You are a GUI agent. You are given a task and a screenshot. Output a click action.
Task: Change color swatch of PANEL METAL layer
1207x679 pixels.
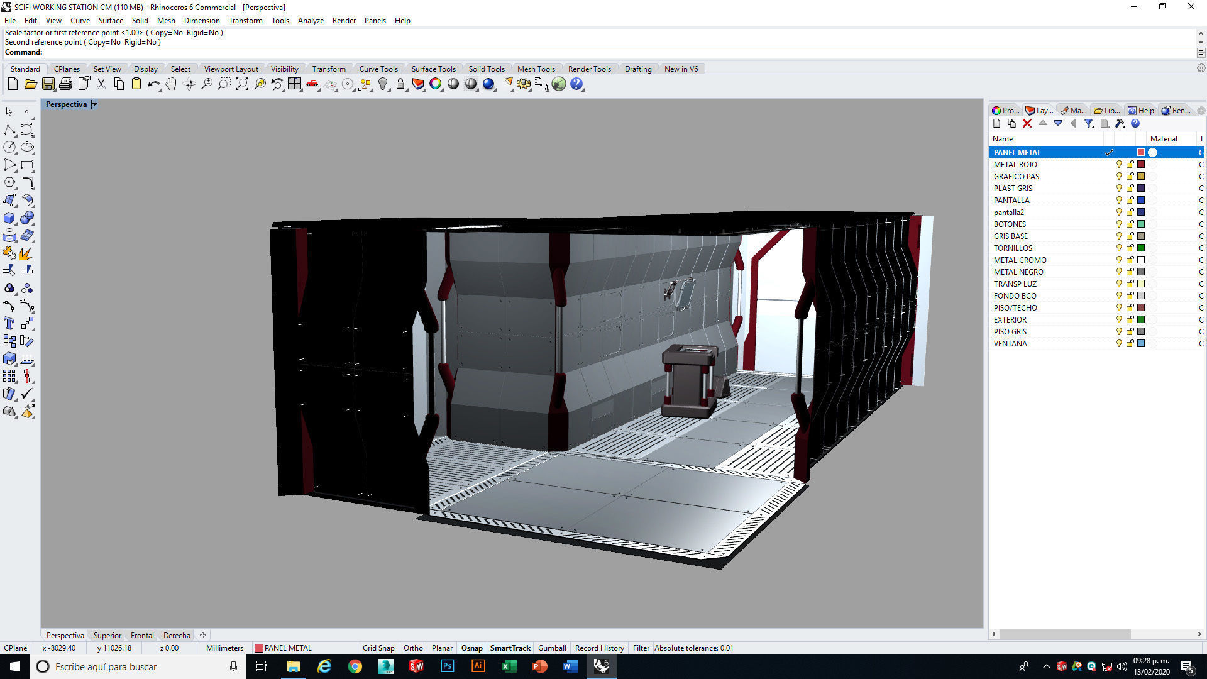point(1141,153)
